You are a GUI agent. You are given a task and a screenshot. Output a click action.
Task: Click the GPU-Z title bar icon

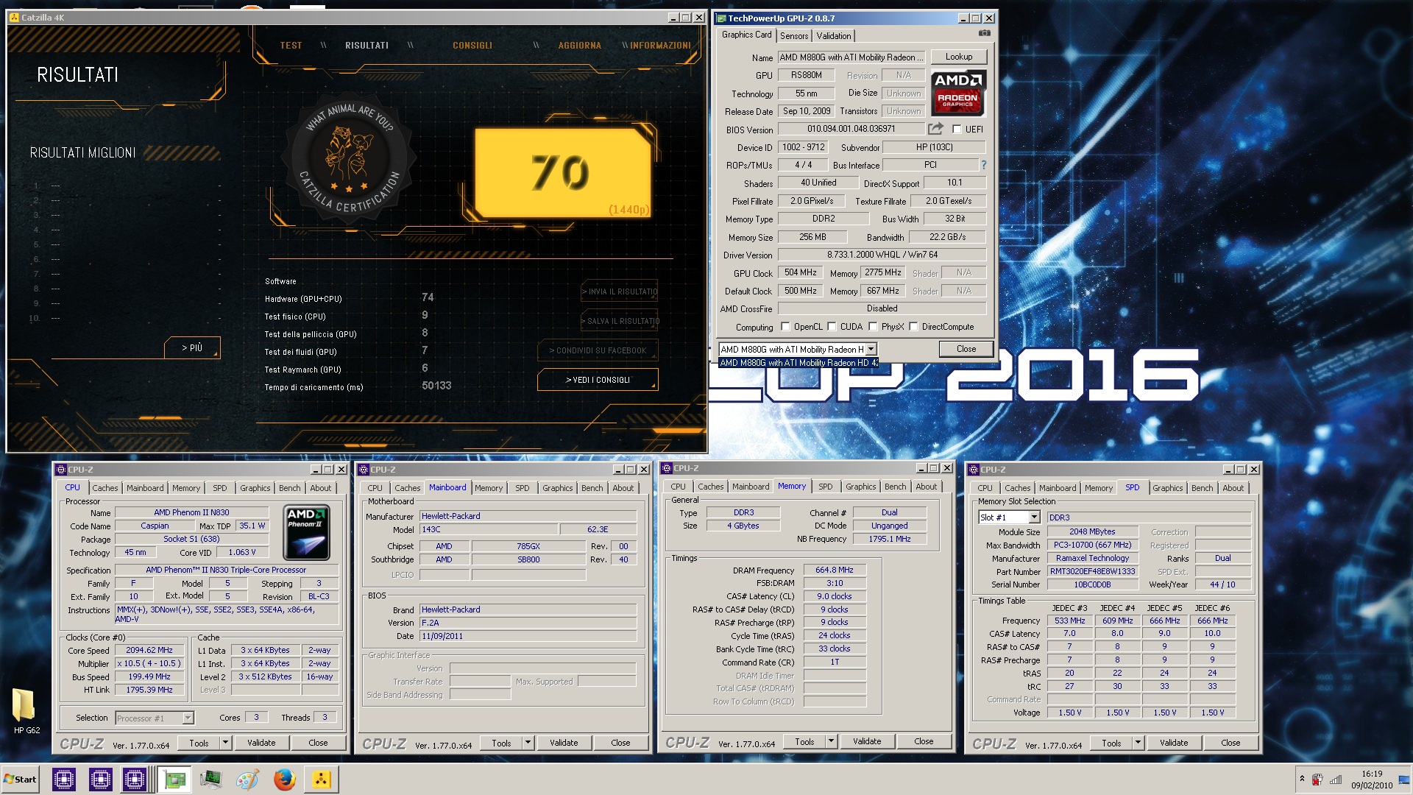pyautogui.click(x=722, y=18)
